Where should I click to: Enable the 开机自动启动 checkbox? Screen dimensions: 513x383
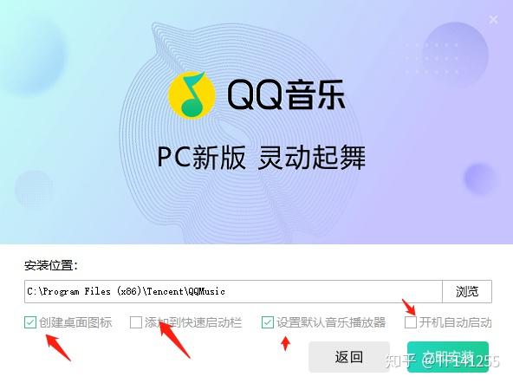(x=411, y=322)
